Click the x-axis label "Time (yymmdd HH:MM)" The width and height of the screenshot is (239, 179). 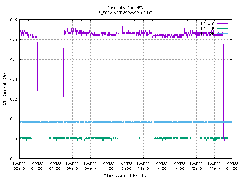(125, 176)
